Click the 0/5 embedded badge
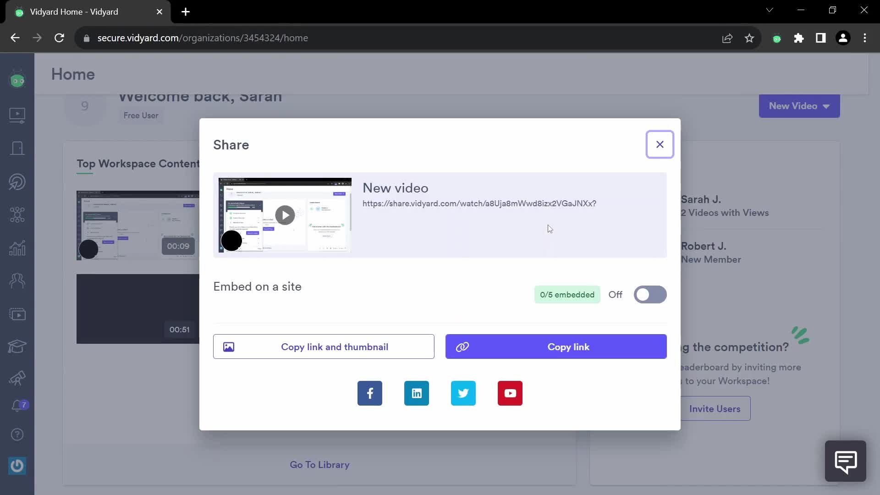Screen dimensions: 880x495 point(567,295)
